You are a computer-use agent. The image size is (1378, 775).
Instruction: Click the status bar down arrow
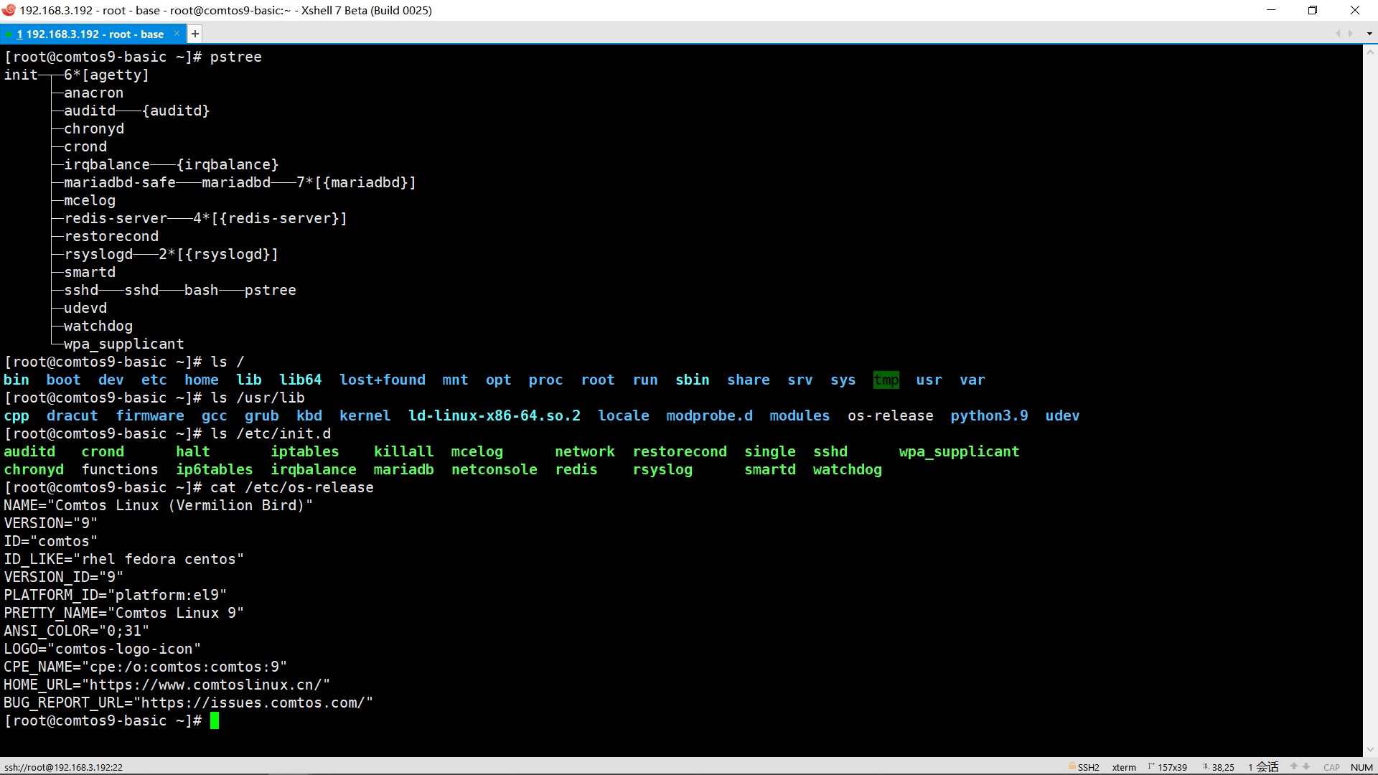[x=1306, y=766]
